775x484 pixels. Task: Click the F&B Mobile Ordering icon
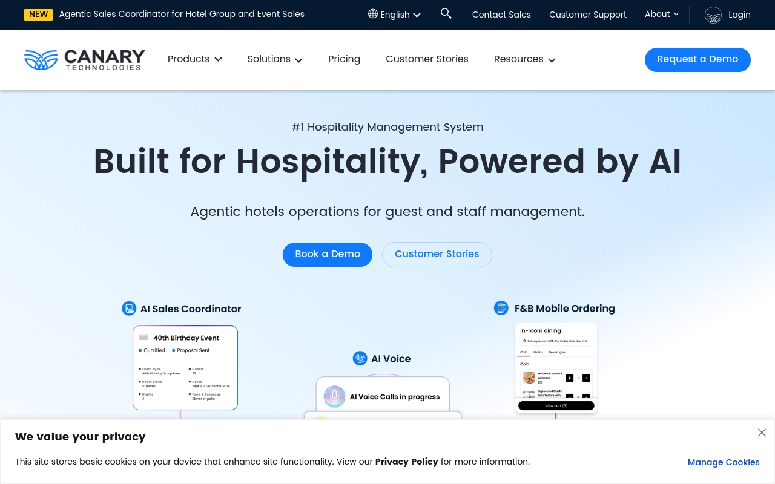tap(501, 308)
